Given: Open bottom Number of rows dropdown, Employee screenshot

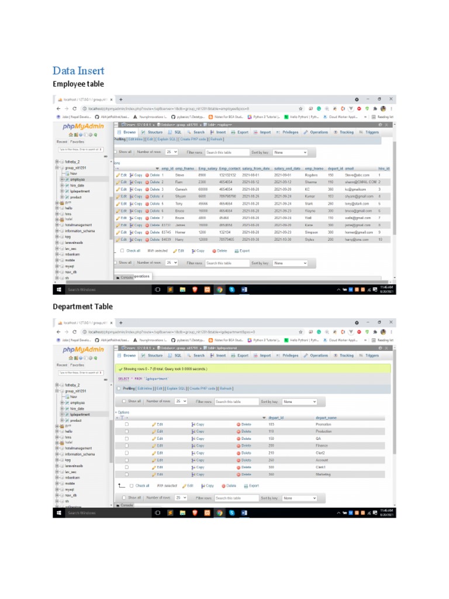Looking at the screenshot, I should [172, 263].
